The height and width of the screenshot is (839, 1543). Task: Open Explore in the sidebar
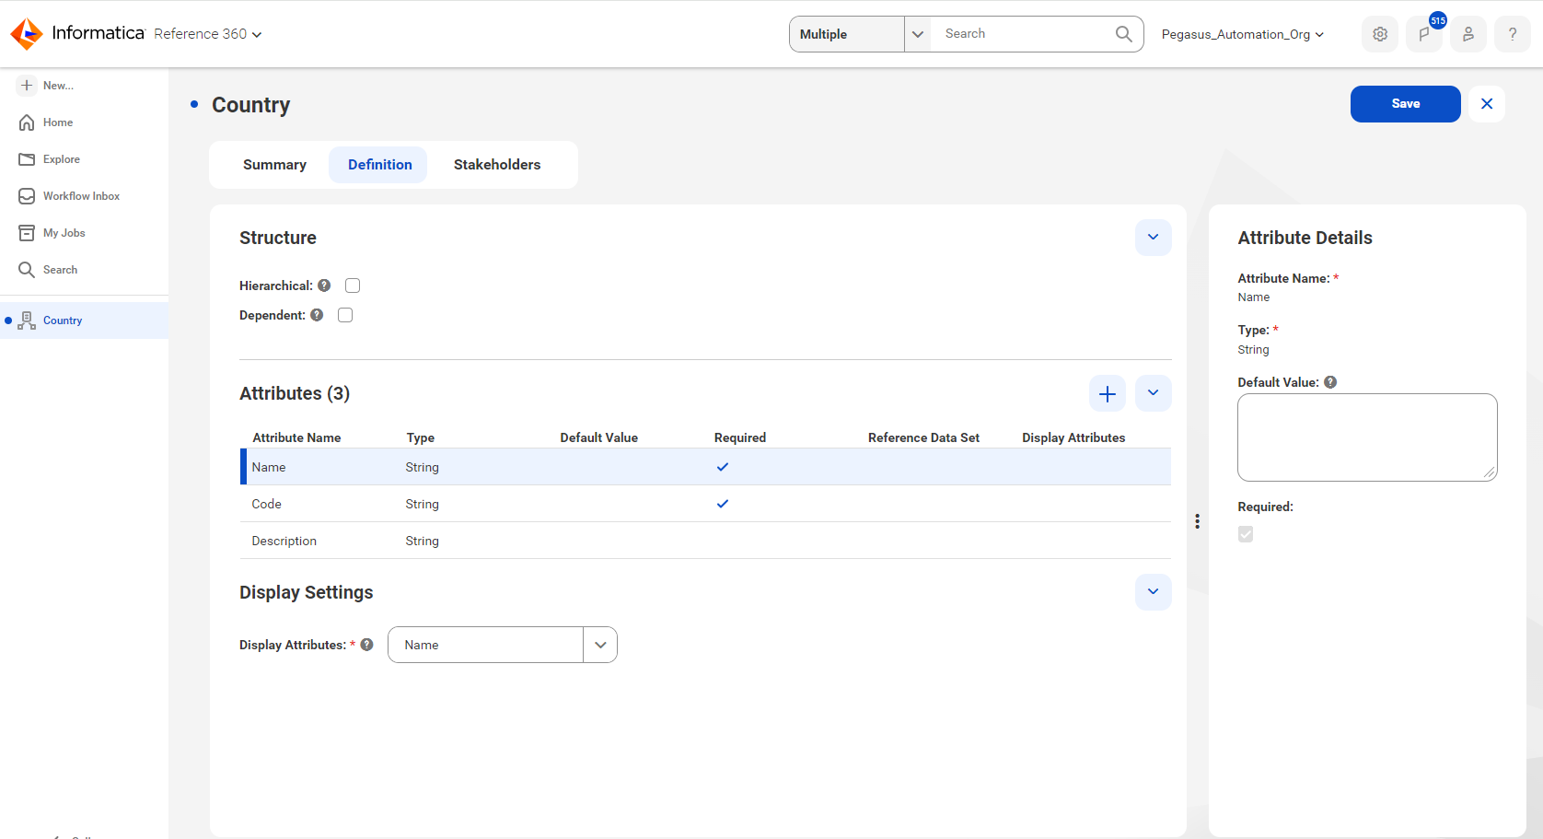62,159
